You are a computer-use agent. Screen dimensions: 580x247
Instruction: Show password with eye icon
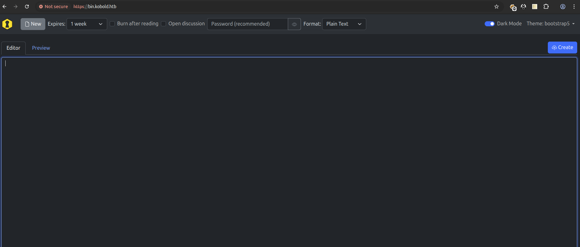[294, 24]
